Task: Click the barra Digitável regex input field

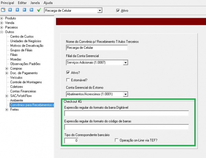Action: click(126, 113)
